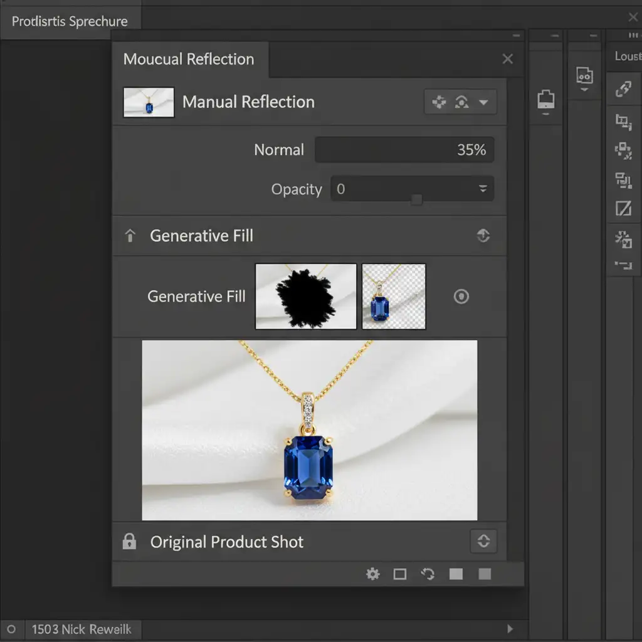Open options dropdown next to Manual Reflection
Screen dimensions: 642x642
483,102
